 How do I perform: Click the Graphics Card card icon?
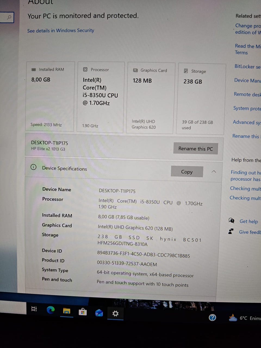pyautogui.click(x=135, y=70)
